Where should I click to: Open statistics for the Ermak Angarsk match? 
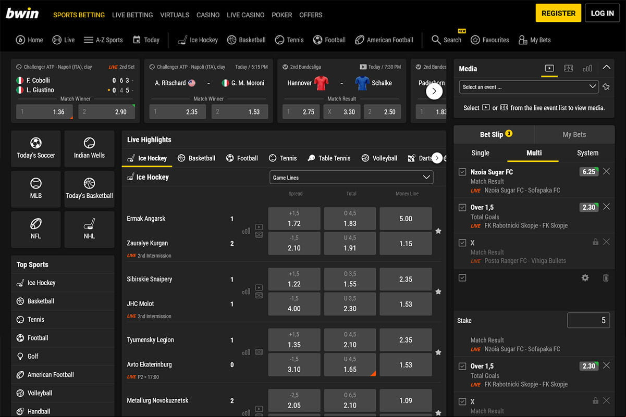[x=246, y=231]
